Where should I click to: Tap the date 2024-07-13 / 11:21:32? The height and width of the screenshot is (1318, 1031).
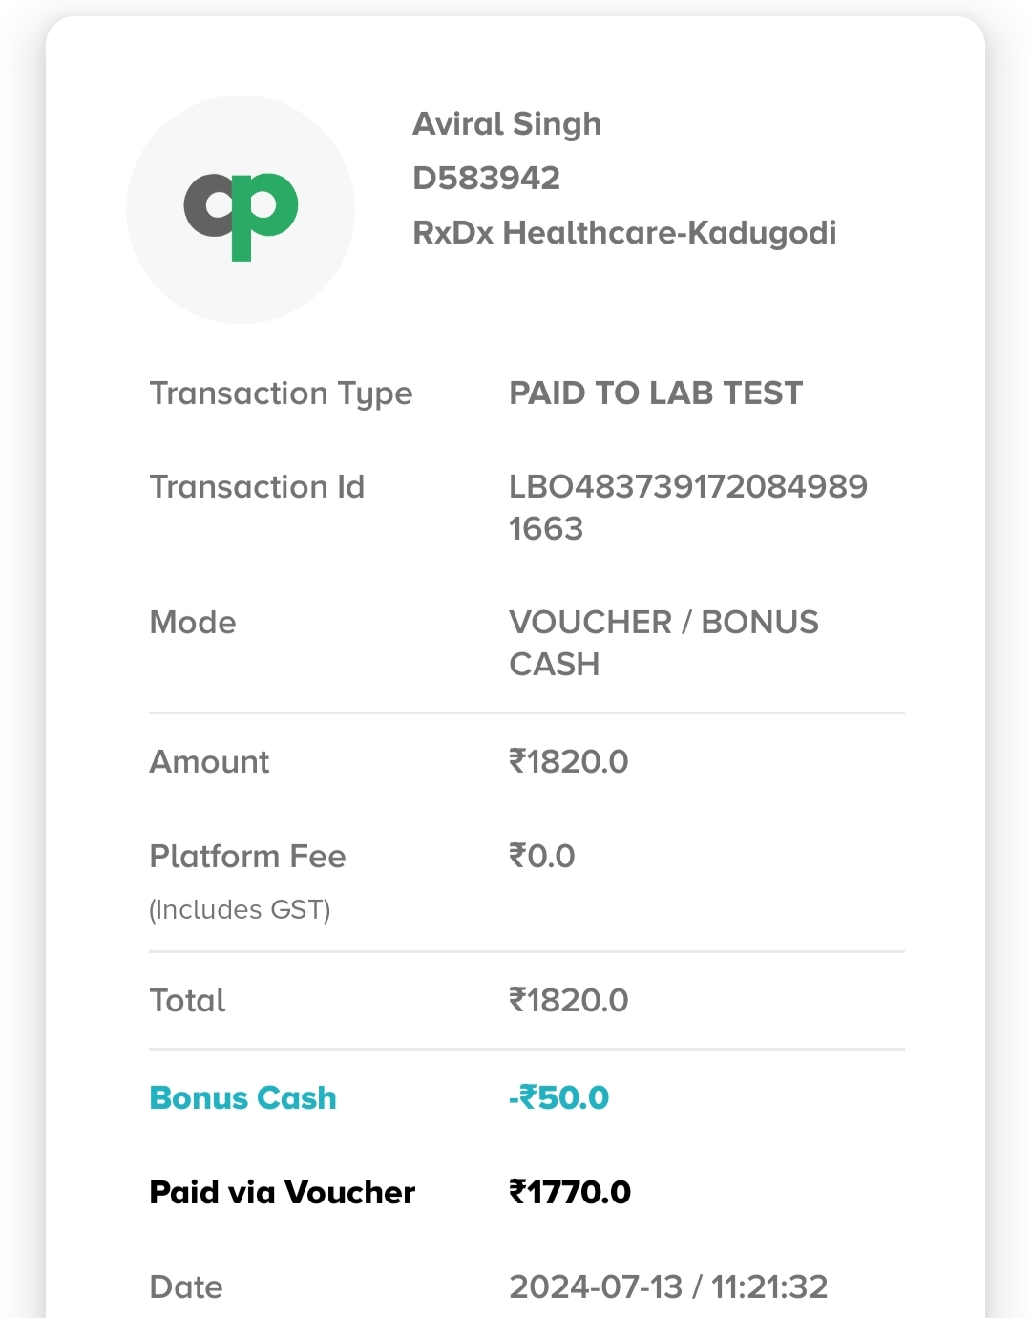click(x=668, y=1286)
